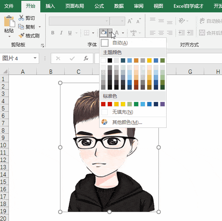The width and height of the screenshot is (222, 221).
Task: Toggle Underline formatting
Action: [70, 33]
